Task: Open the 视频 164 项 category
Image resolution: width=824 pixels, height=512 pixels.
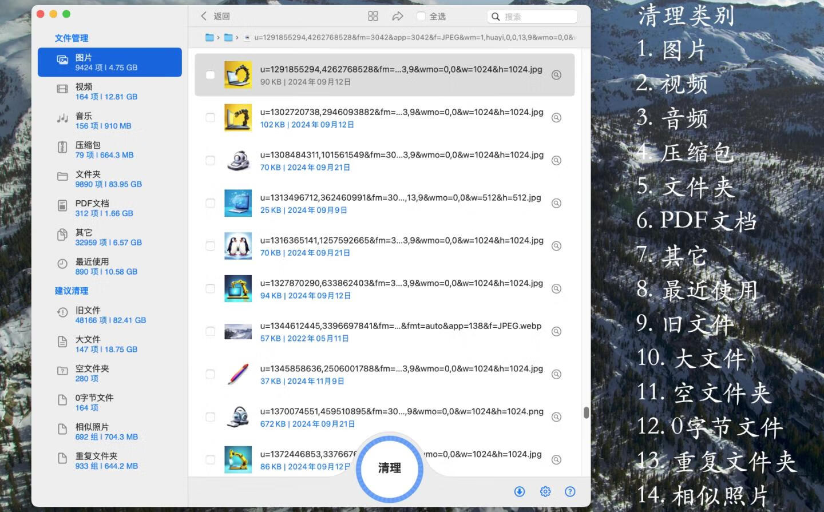Action: (x=110, y=92)
